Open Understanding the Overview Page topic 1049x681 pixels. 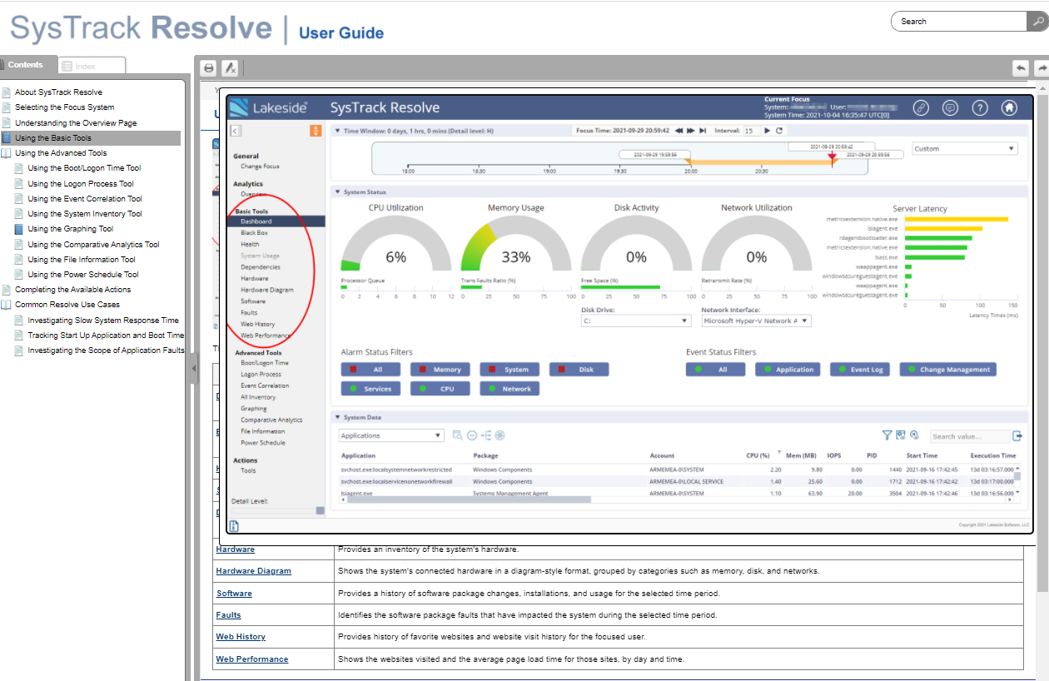coord(76,122)
